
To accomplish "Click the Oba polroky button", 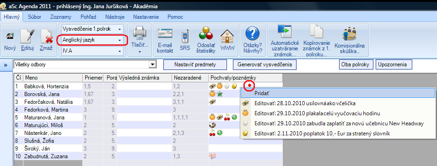I will click(356, 64).
